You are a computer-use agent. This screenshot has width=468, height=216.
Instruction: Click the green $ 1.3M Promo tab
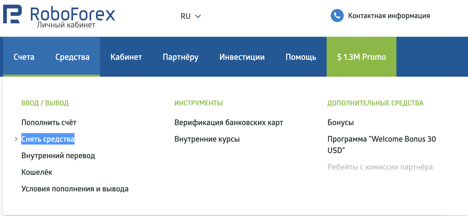[x=362, y=57]
